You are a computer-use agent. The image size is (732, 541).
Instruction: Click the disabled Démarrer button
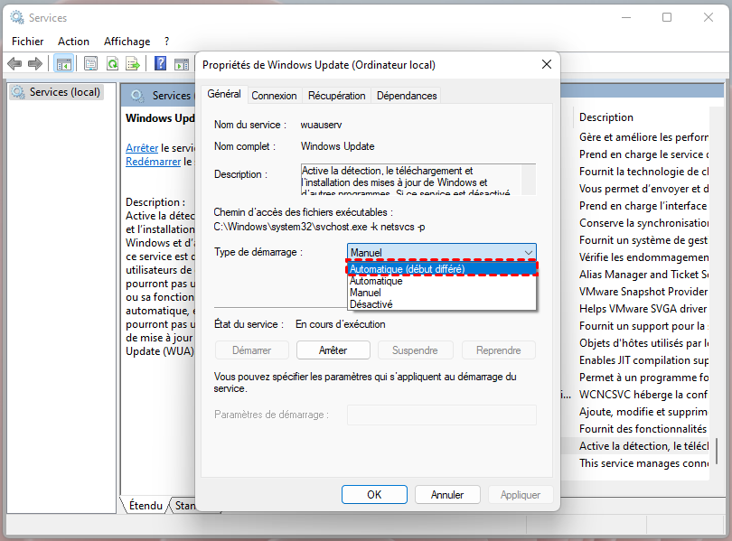(x=251, y=350)
